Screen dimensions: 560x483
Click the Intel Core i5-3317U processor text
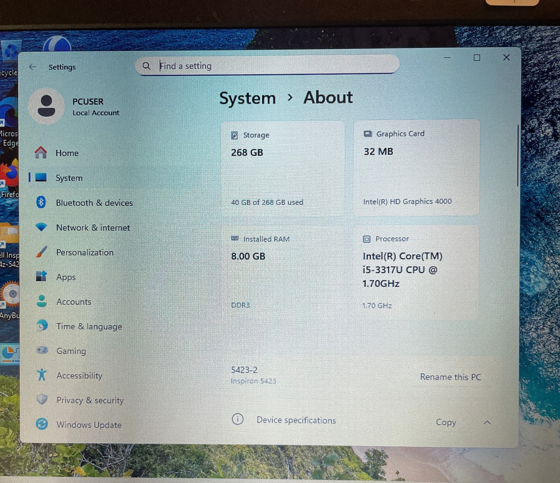402,269
